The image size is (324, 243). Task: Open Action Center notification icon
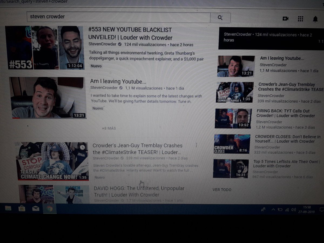(x=321, y=210)
